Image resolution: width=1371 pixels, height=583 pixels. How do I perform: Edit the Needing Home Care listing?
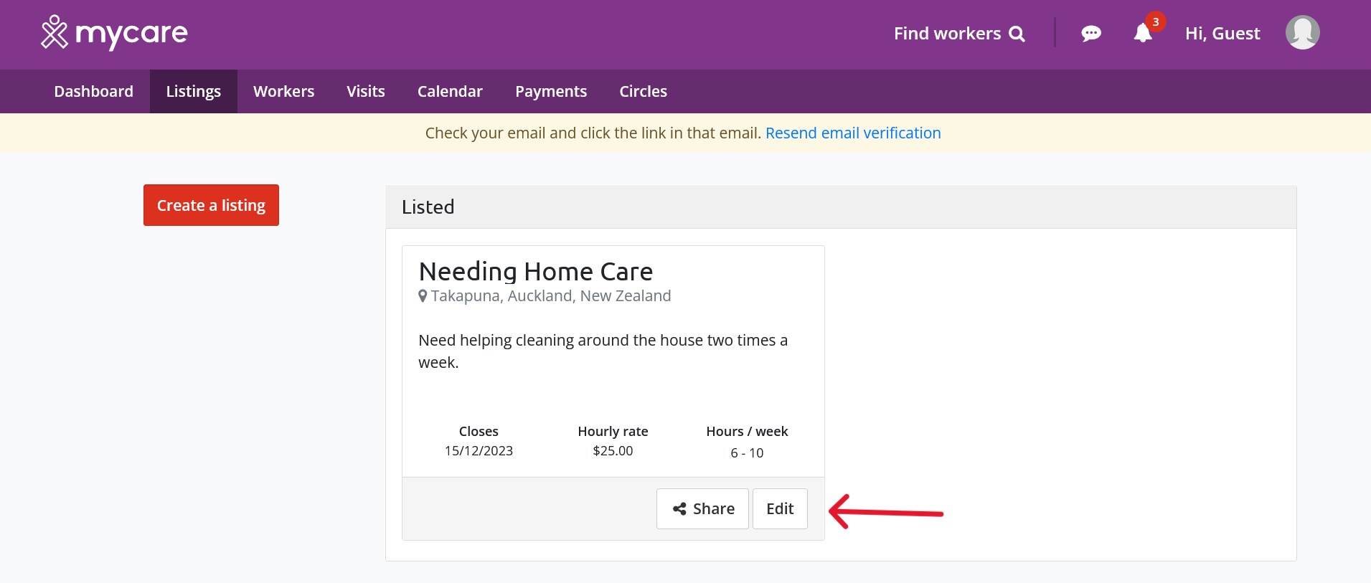pyautogui.click(x=780, y=509)
